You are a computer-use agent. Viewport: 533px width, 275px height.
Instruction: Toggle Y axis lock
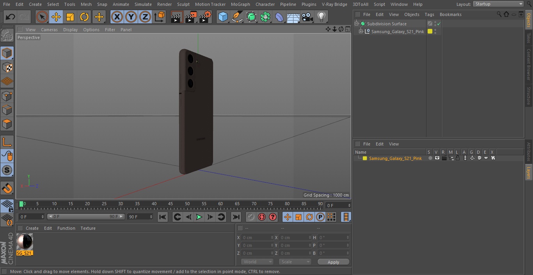[131, 17]
